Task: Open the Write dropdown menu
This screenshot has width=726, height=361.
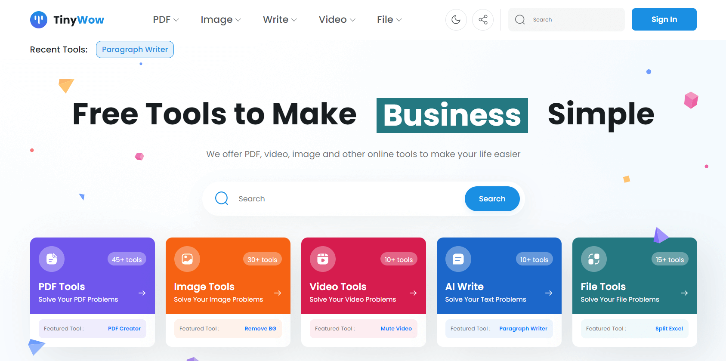Action: (x=280, y=20)
